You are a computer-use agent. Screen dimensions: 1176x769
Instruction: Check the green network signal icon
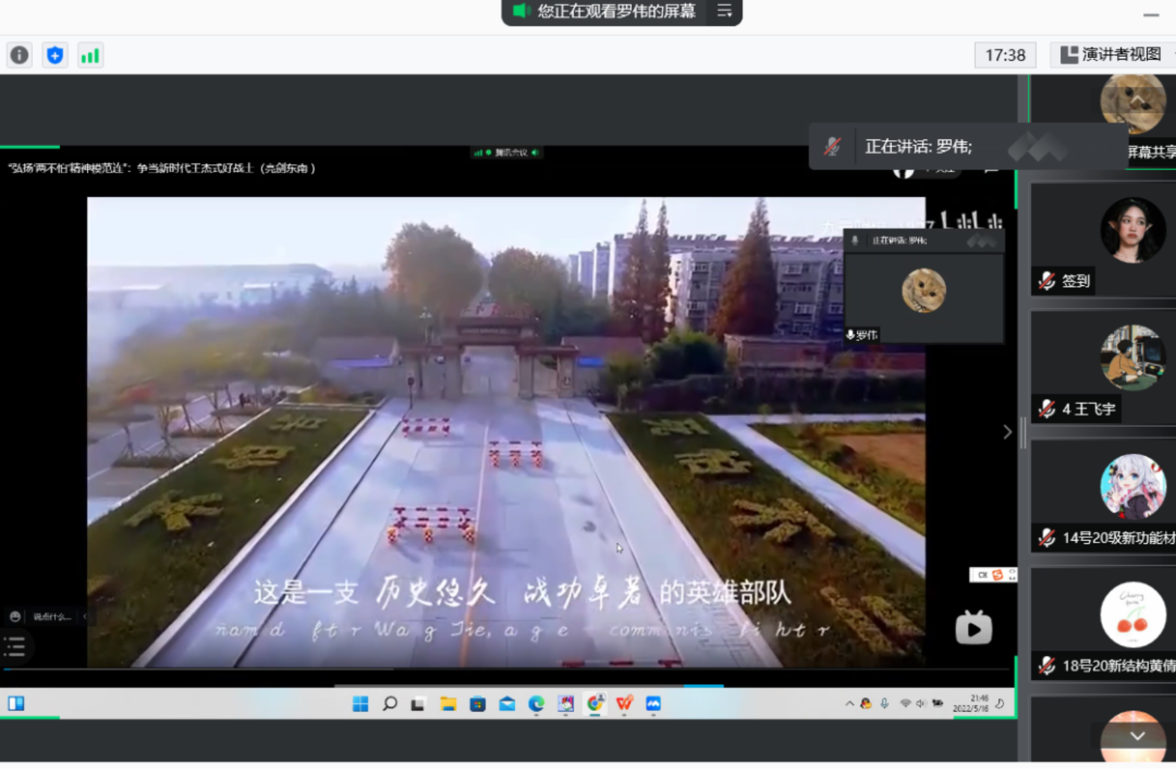90,55
